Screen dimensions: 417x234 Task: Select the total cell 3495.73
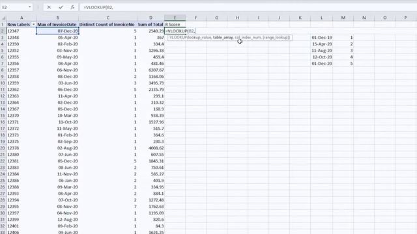point(151,83)
